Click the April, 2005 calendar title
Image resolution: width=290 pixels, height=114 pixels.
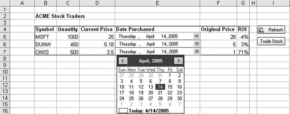(x=151, y=61)
